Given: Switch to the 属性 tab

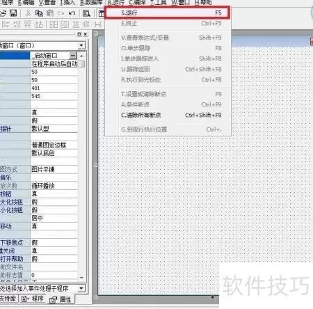Looking at the screenshot, I should click(61, 299).
